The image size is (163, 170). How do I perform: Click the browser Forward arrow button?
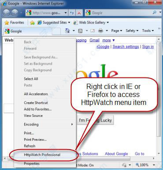point(15,13)
